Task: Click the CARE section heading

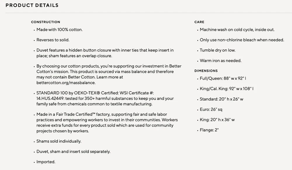Action: click(x=199, y=22)
